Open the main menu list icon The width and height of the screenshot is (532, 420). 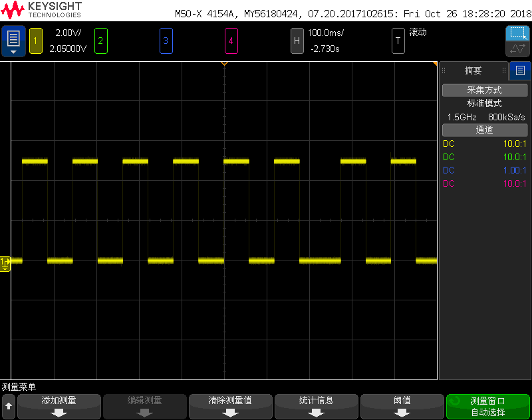13,41
